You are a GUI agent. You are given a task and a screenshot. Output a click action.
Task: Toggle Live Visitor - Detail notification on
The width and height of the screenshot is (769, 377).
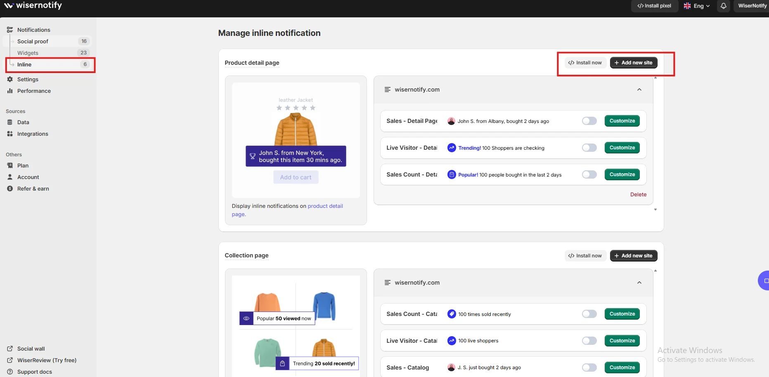589,148
